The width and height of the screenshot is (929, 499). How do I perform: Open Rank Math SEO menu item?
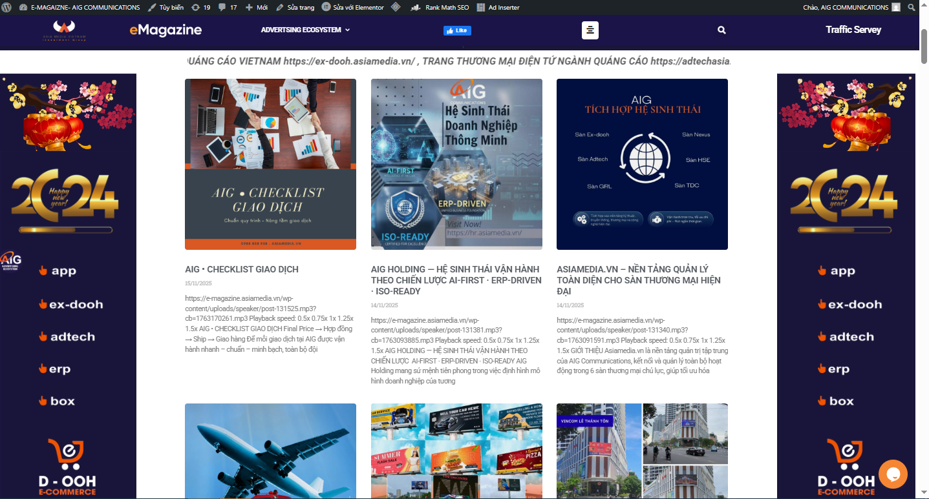(x=441, y=8)
